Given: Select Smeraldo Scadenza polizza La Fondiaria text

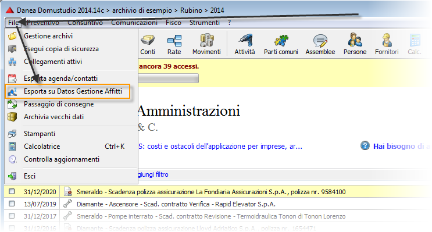Looking at the screenshot, I should pyautogui.click(x=211, y=192).
